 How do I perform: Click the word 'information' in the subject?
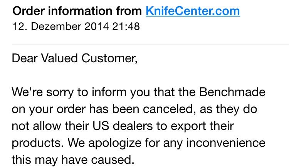pos(81,11)
